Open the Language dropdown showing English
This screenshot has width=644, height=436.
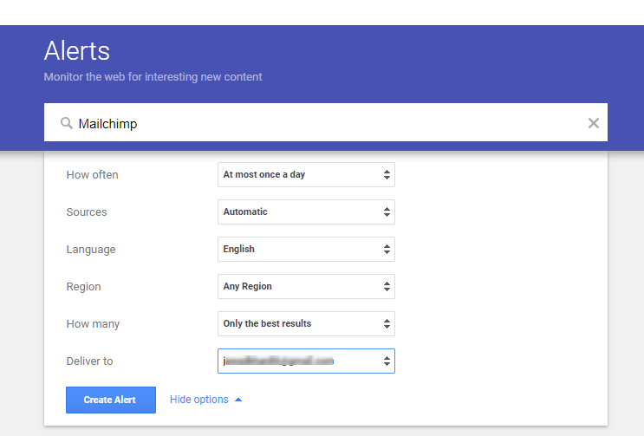306,249
